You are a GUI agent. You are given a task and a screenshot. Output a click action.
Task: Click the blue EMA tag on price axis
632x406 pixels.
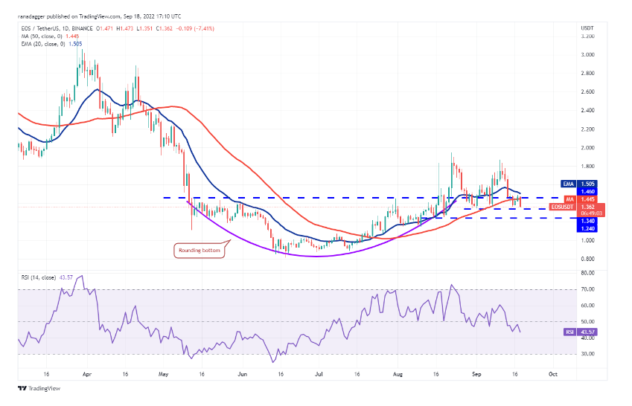[568, 184]
